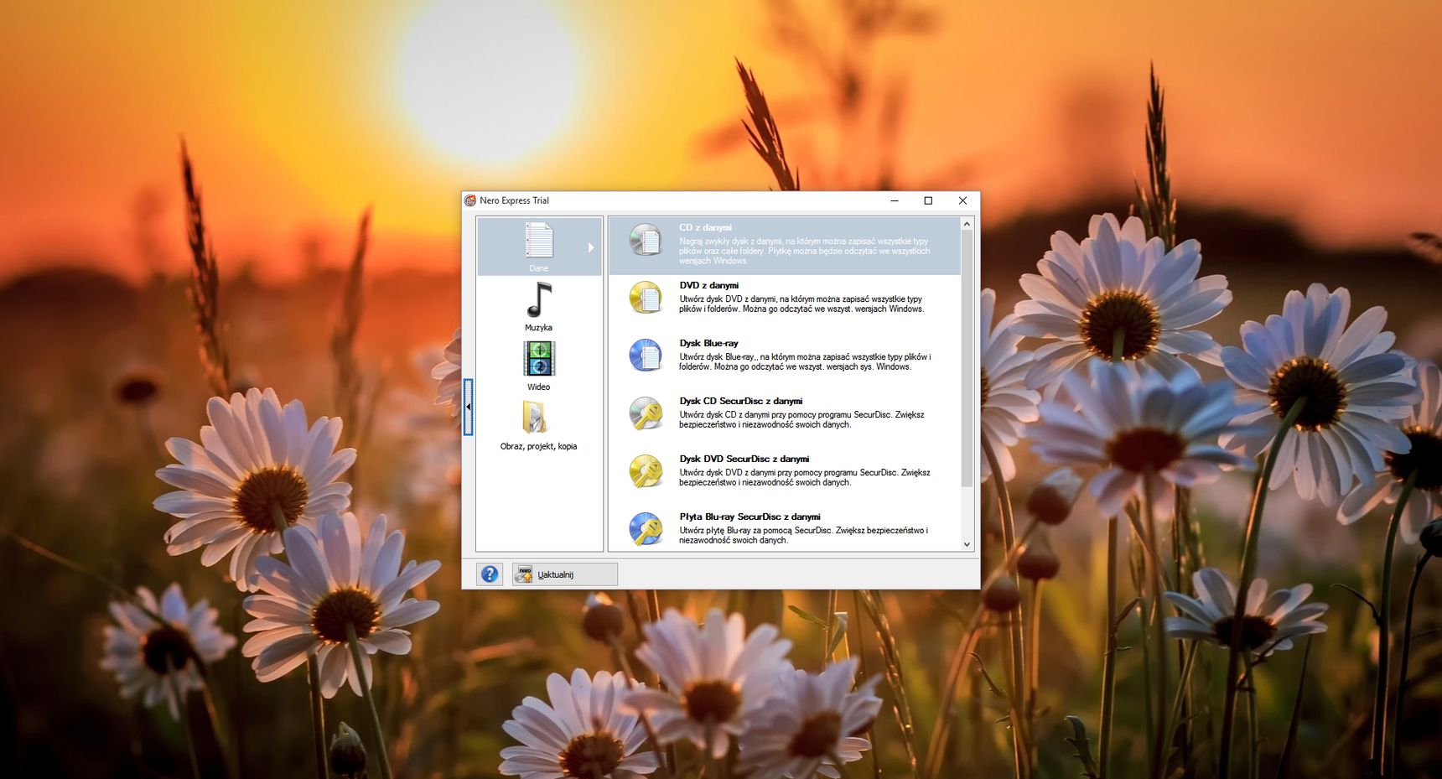
Task: Click the Dysk DVD SecurDisc key icon
Action: click(x=646, y=471)
